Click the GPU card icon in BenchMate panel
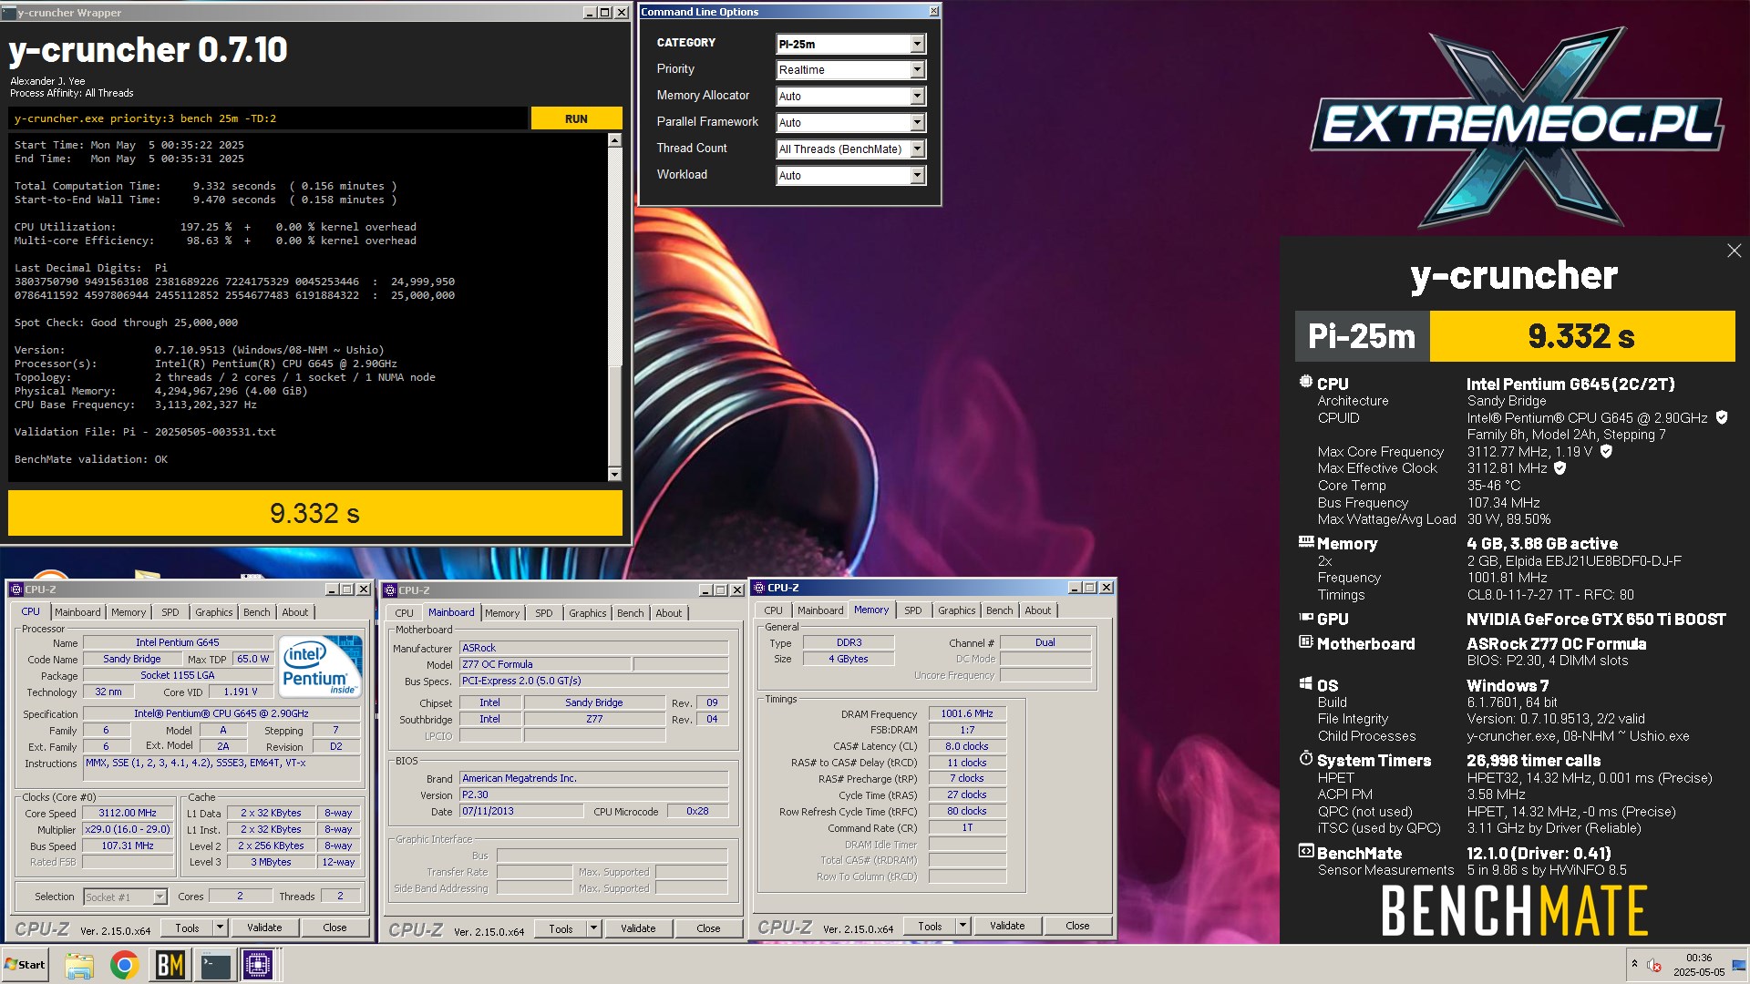Image resolution: width=1750 pixels, height=984 pixels. click(1306, 618)
